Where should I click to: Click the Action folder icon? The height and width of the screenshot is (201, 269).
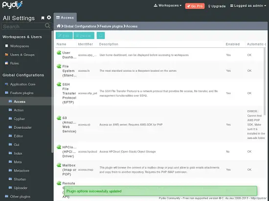point(10,110)
